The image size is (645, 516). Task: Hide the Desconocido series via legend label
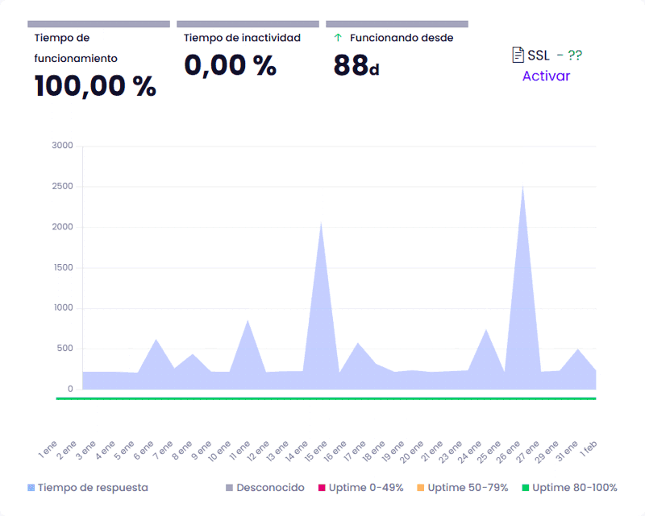coord(270,488)
